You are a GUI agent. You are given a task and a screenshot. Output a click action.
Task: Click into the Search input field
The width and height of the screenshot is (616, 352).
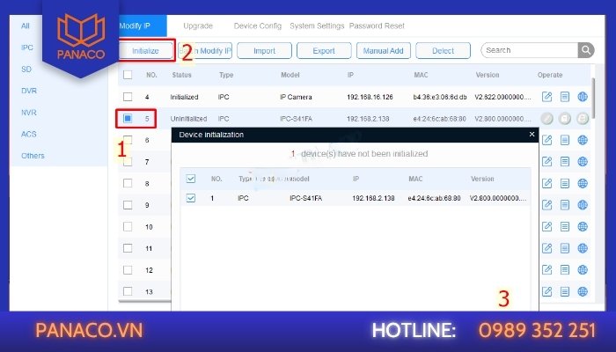click(528, 51)
